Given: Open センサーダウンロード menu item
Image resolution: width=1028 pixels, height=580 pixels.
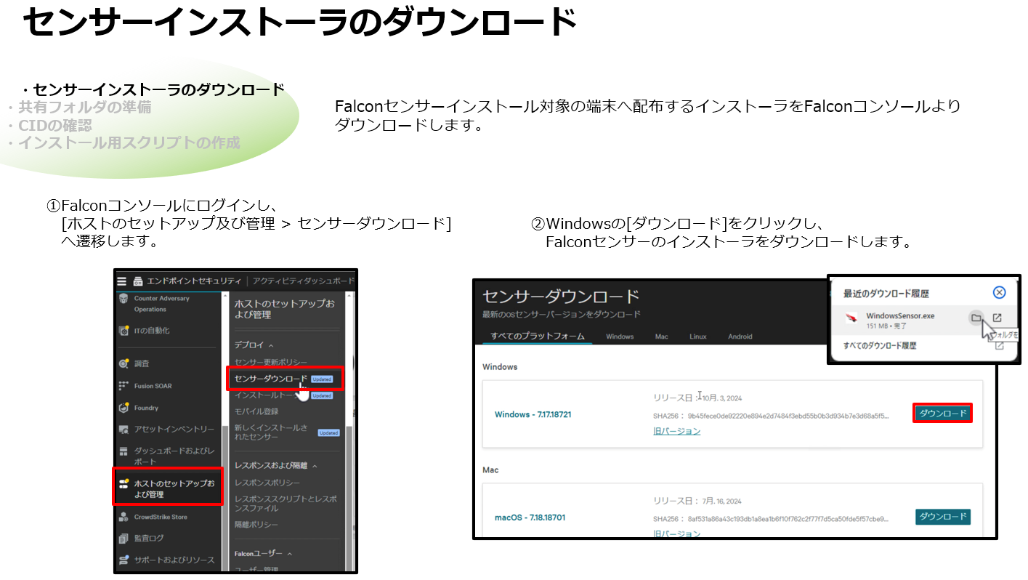Looking at the screenshot, I should click(x=271, y=379).
